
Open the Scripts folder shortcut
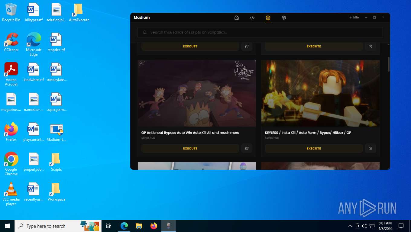57,162
